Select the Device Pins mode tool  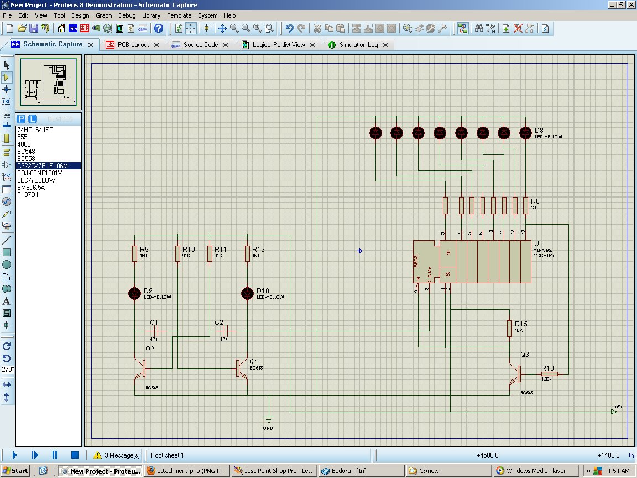pos(7,165)
